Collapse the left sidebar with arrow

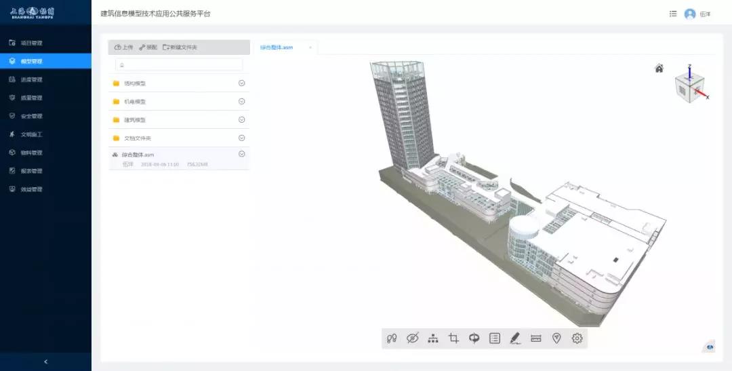[45, 362]
